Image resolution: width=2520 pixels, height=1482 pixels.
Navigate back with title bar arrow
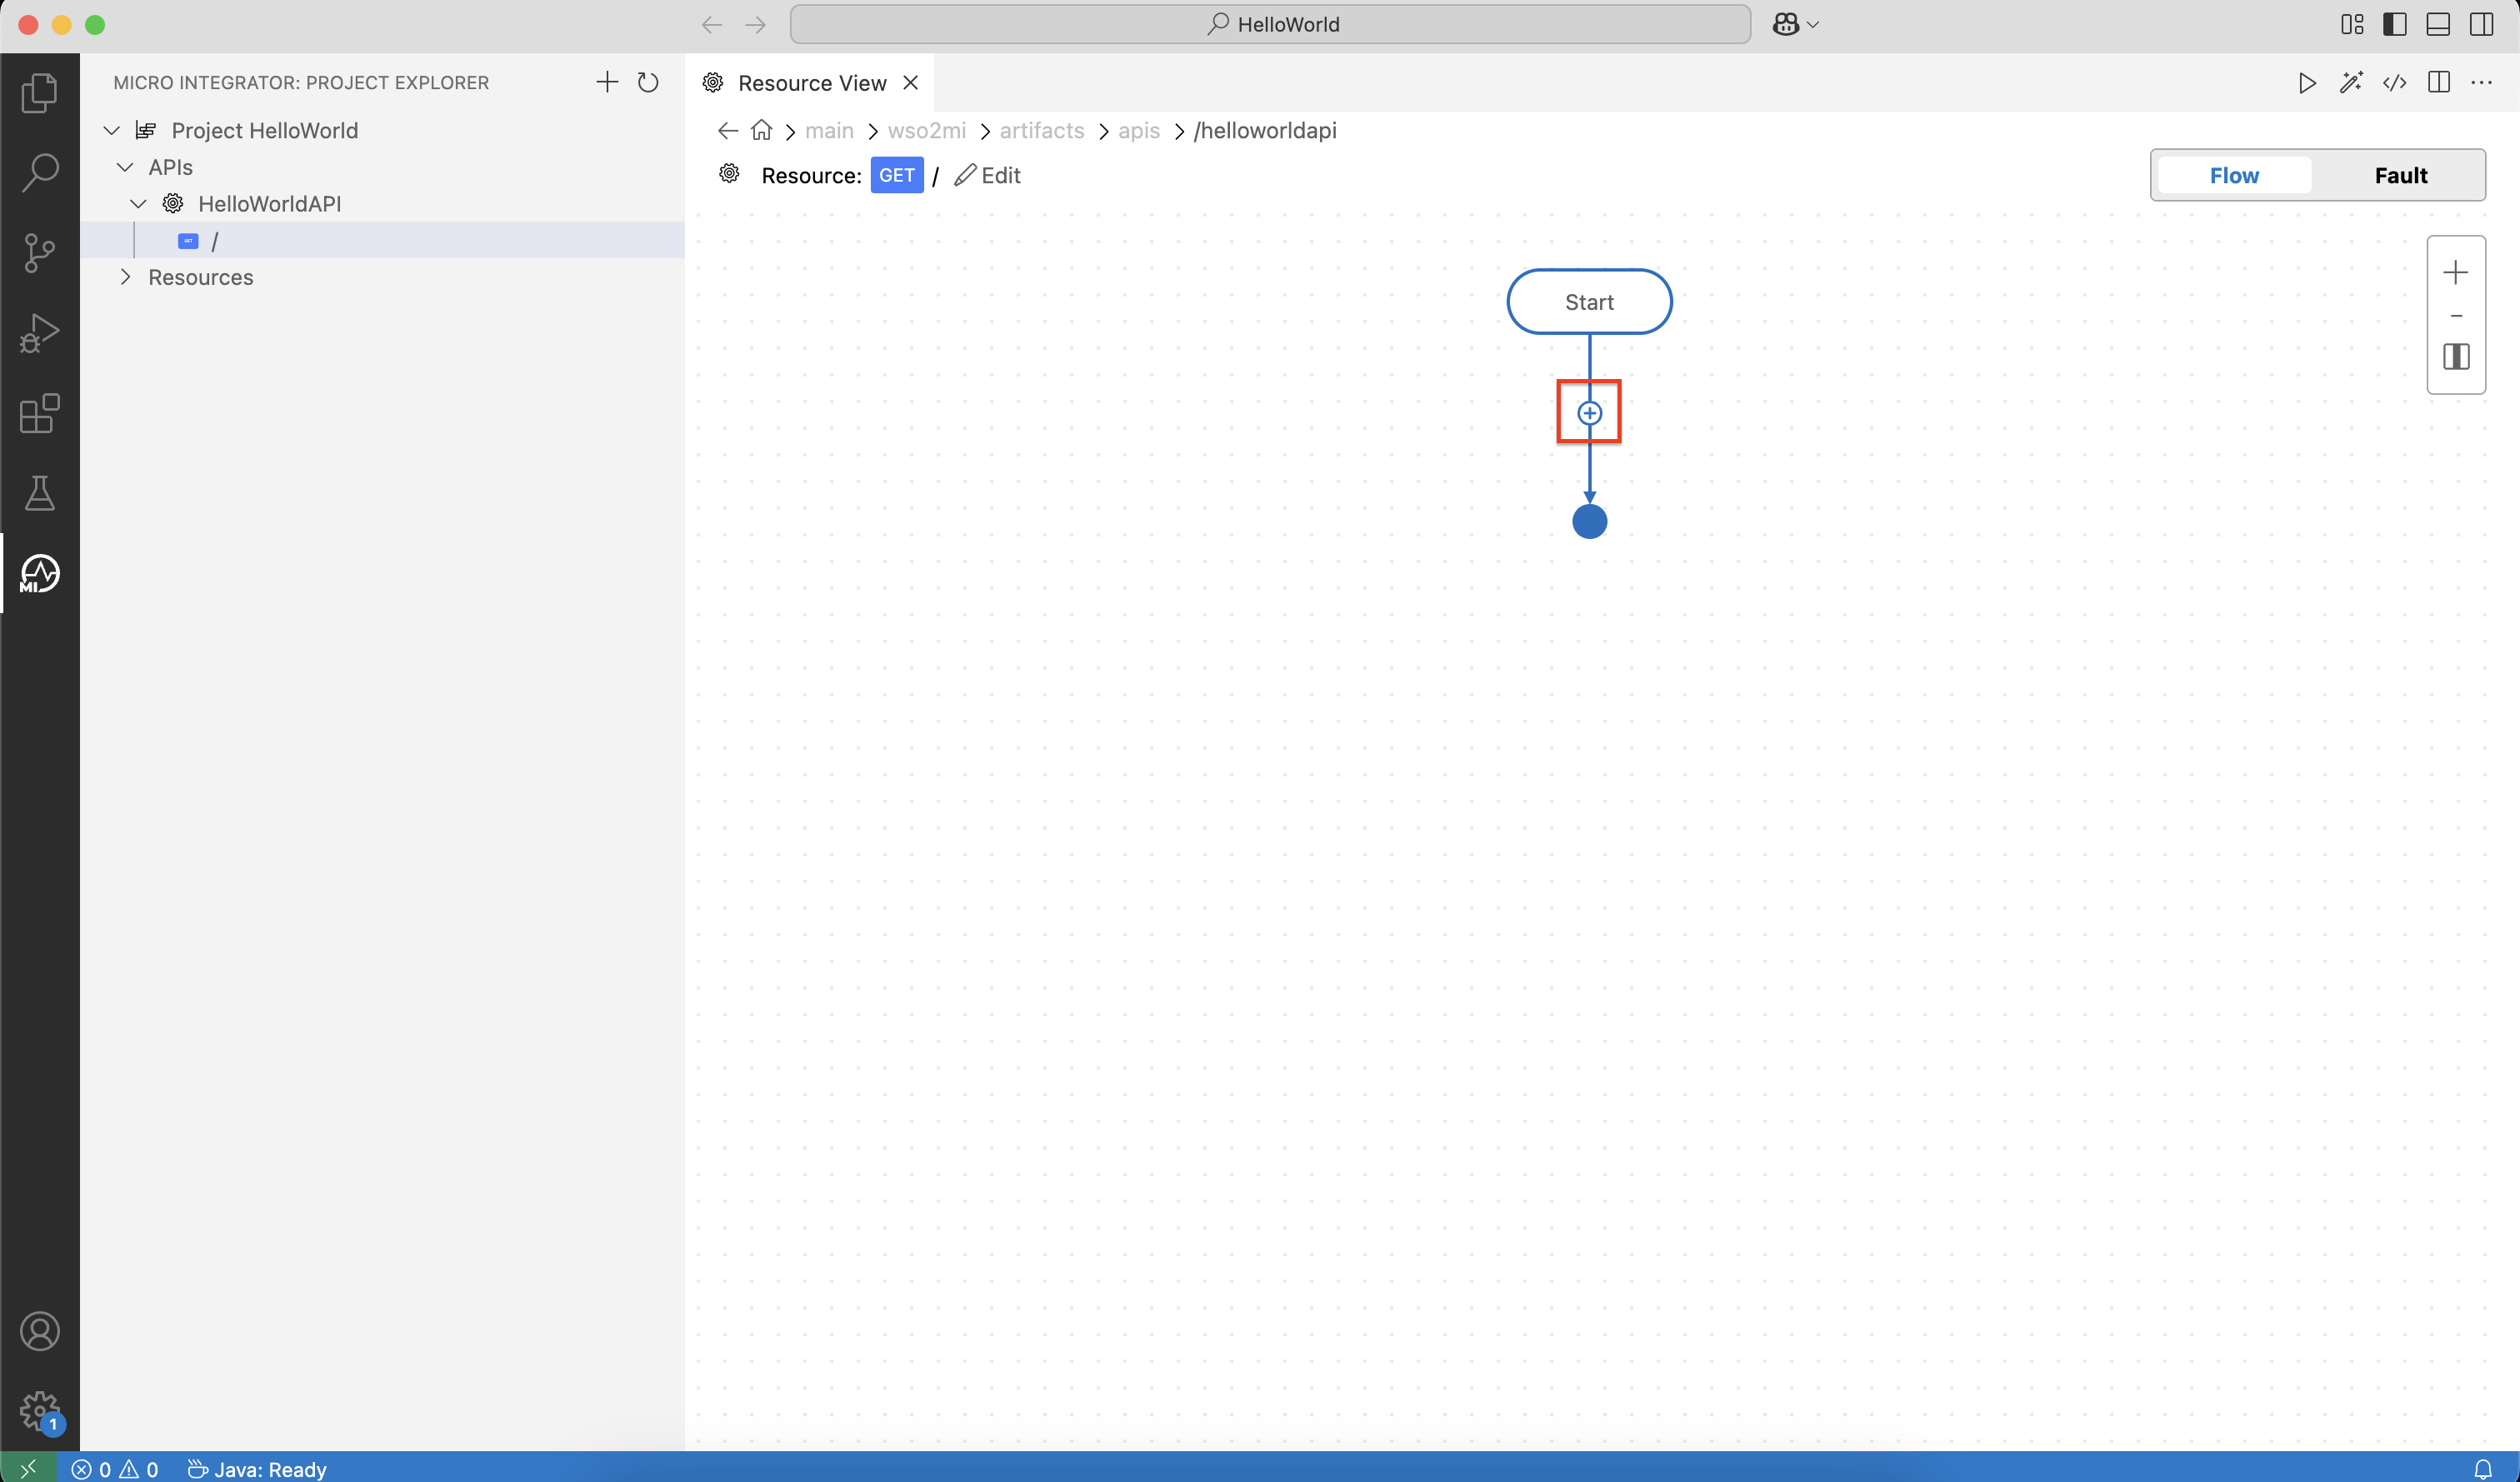coord(712,24)
